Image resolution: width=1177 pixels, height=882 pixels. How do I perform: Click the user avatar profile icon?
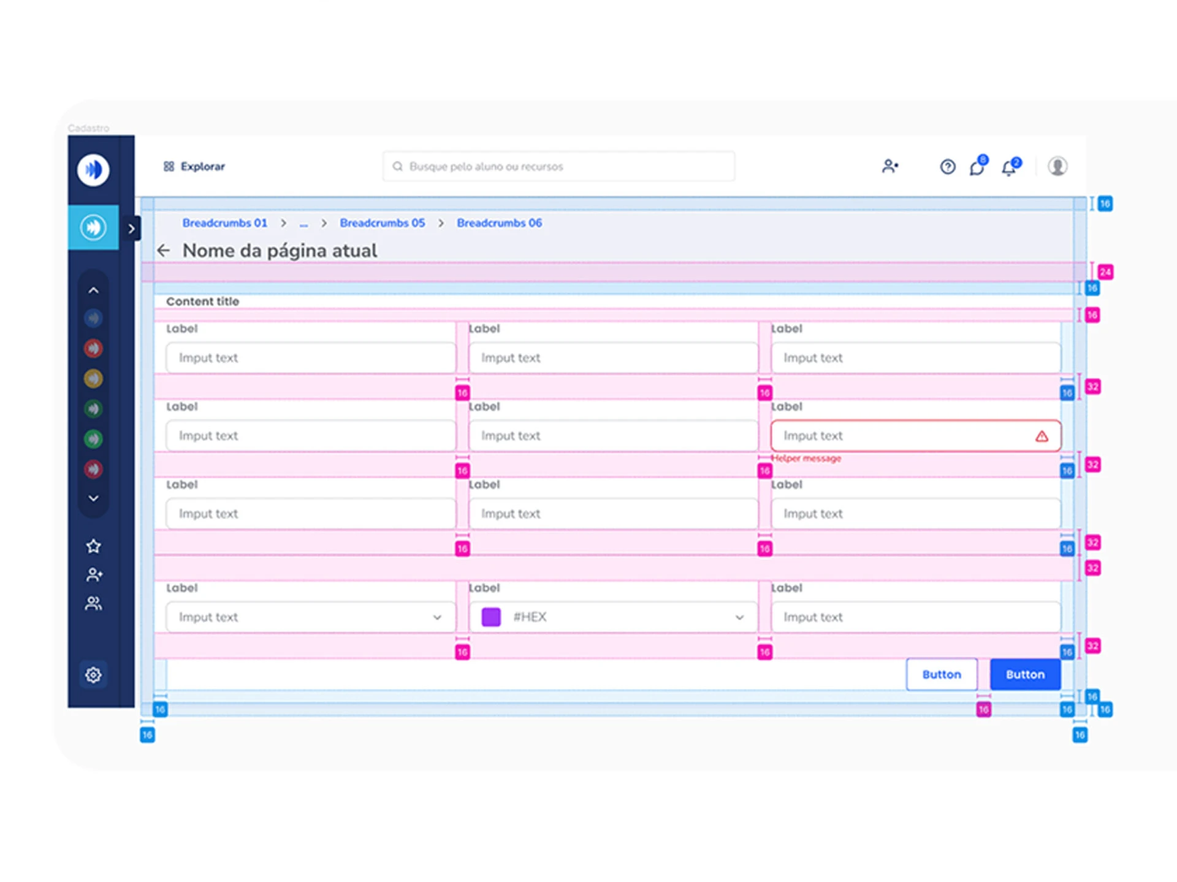tap(1057, 166)
